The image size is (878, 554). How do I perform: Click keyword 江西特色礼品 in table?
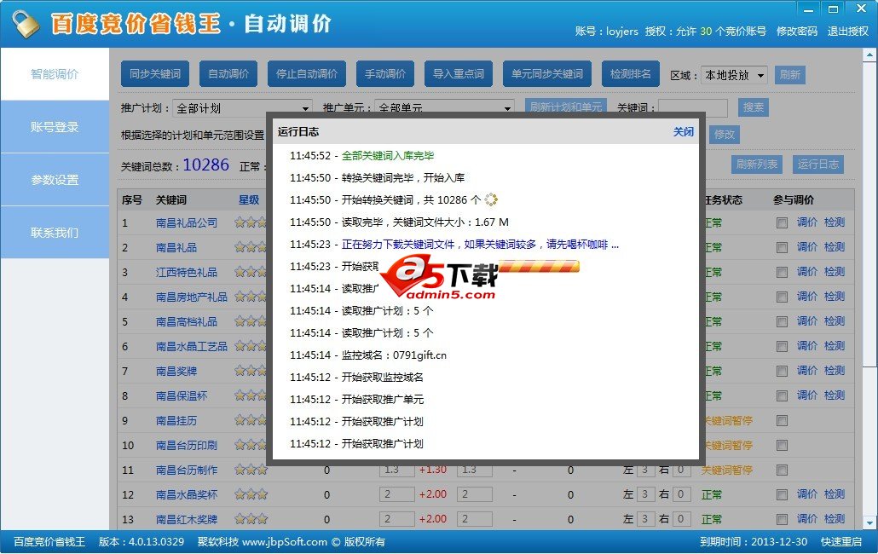tap(187, 273)
